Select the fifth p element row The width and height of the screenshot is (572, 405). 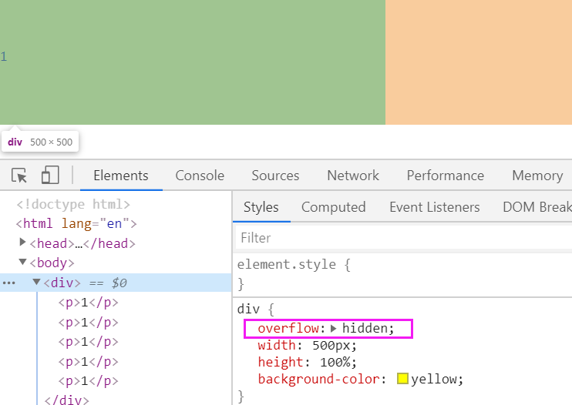pyautogui.click(x=89, y=381)
